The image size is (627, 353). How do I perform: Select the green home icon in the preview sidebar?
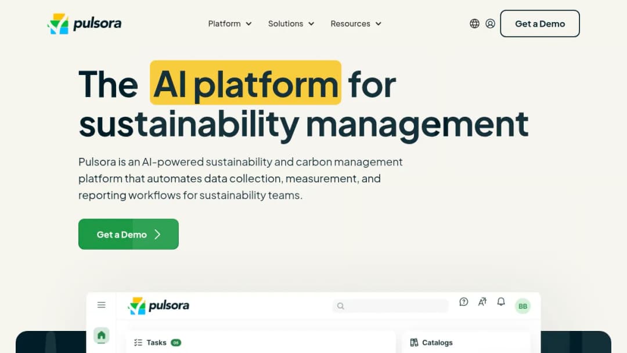102,335
